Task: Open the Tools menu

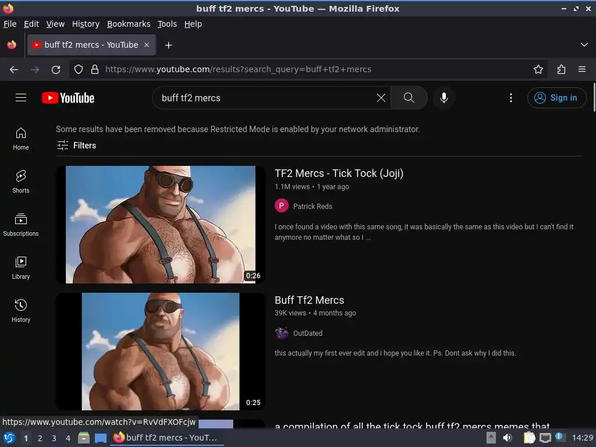Action: click(x=167, y=24)
